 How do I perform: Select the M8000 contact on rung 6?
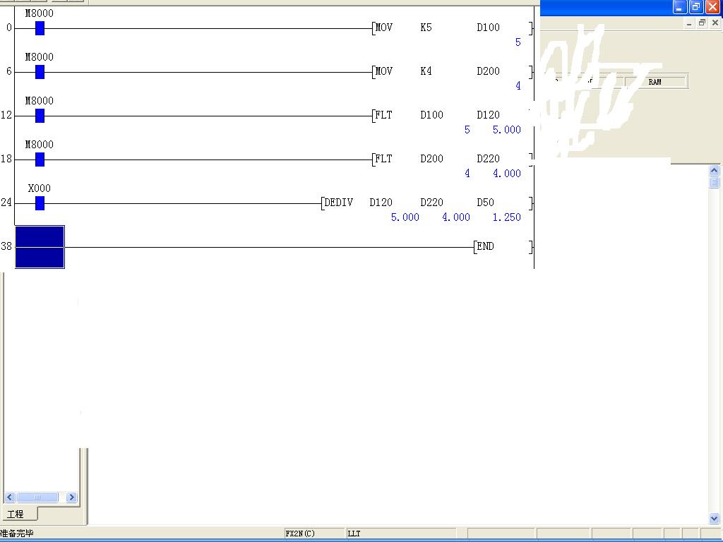click(40, 72)
